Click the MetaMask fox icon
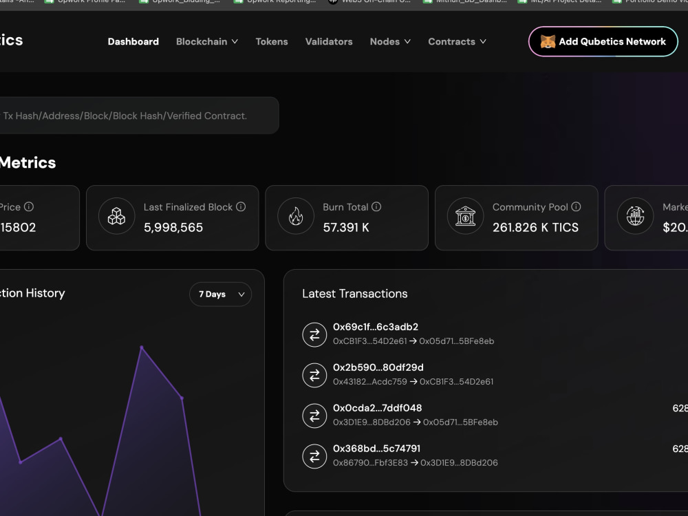Viewport: 688px width, 516px height. click(548, 42)
